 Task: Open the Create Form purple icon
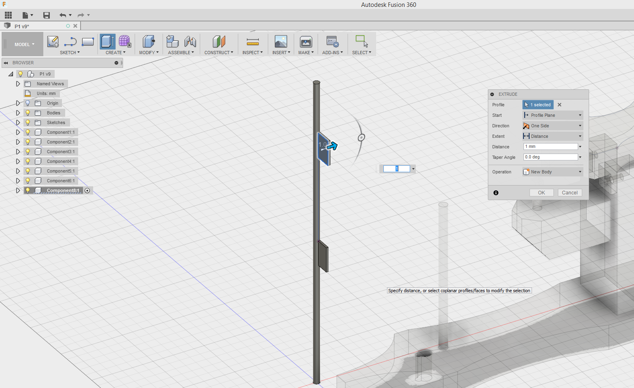click(125, 42)
